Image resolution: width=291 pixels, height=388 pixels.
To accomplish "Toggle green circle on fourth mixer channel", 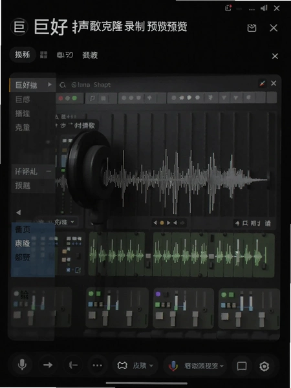I will 224,295.
